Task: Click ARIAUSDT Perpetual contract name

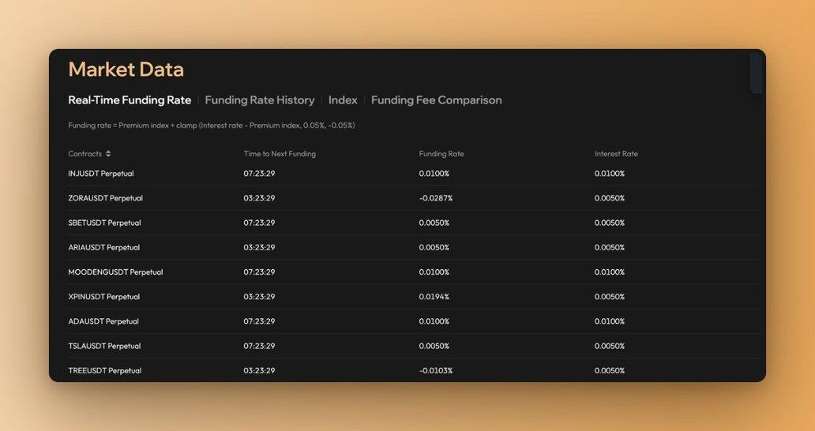Action: click(104, 247)
